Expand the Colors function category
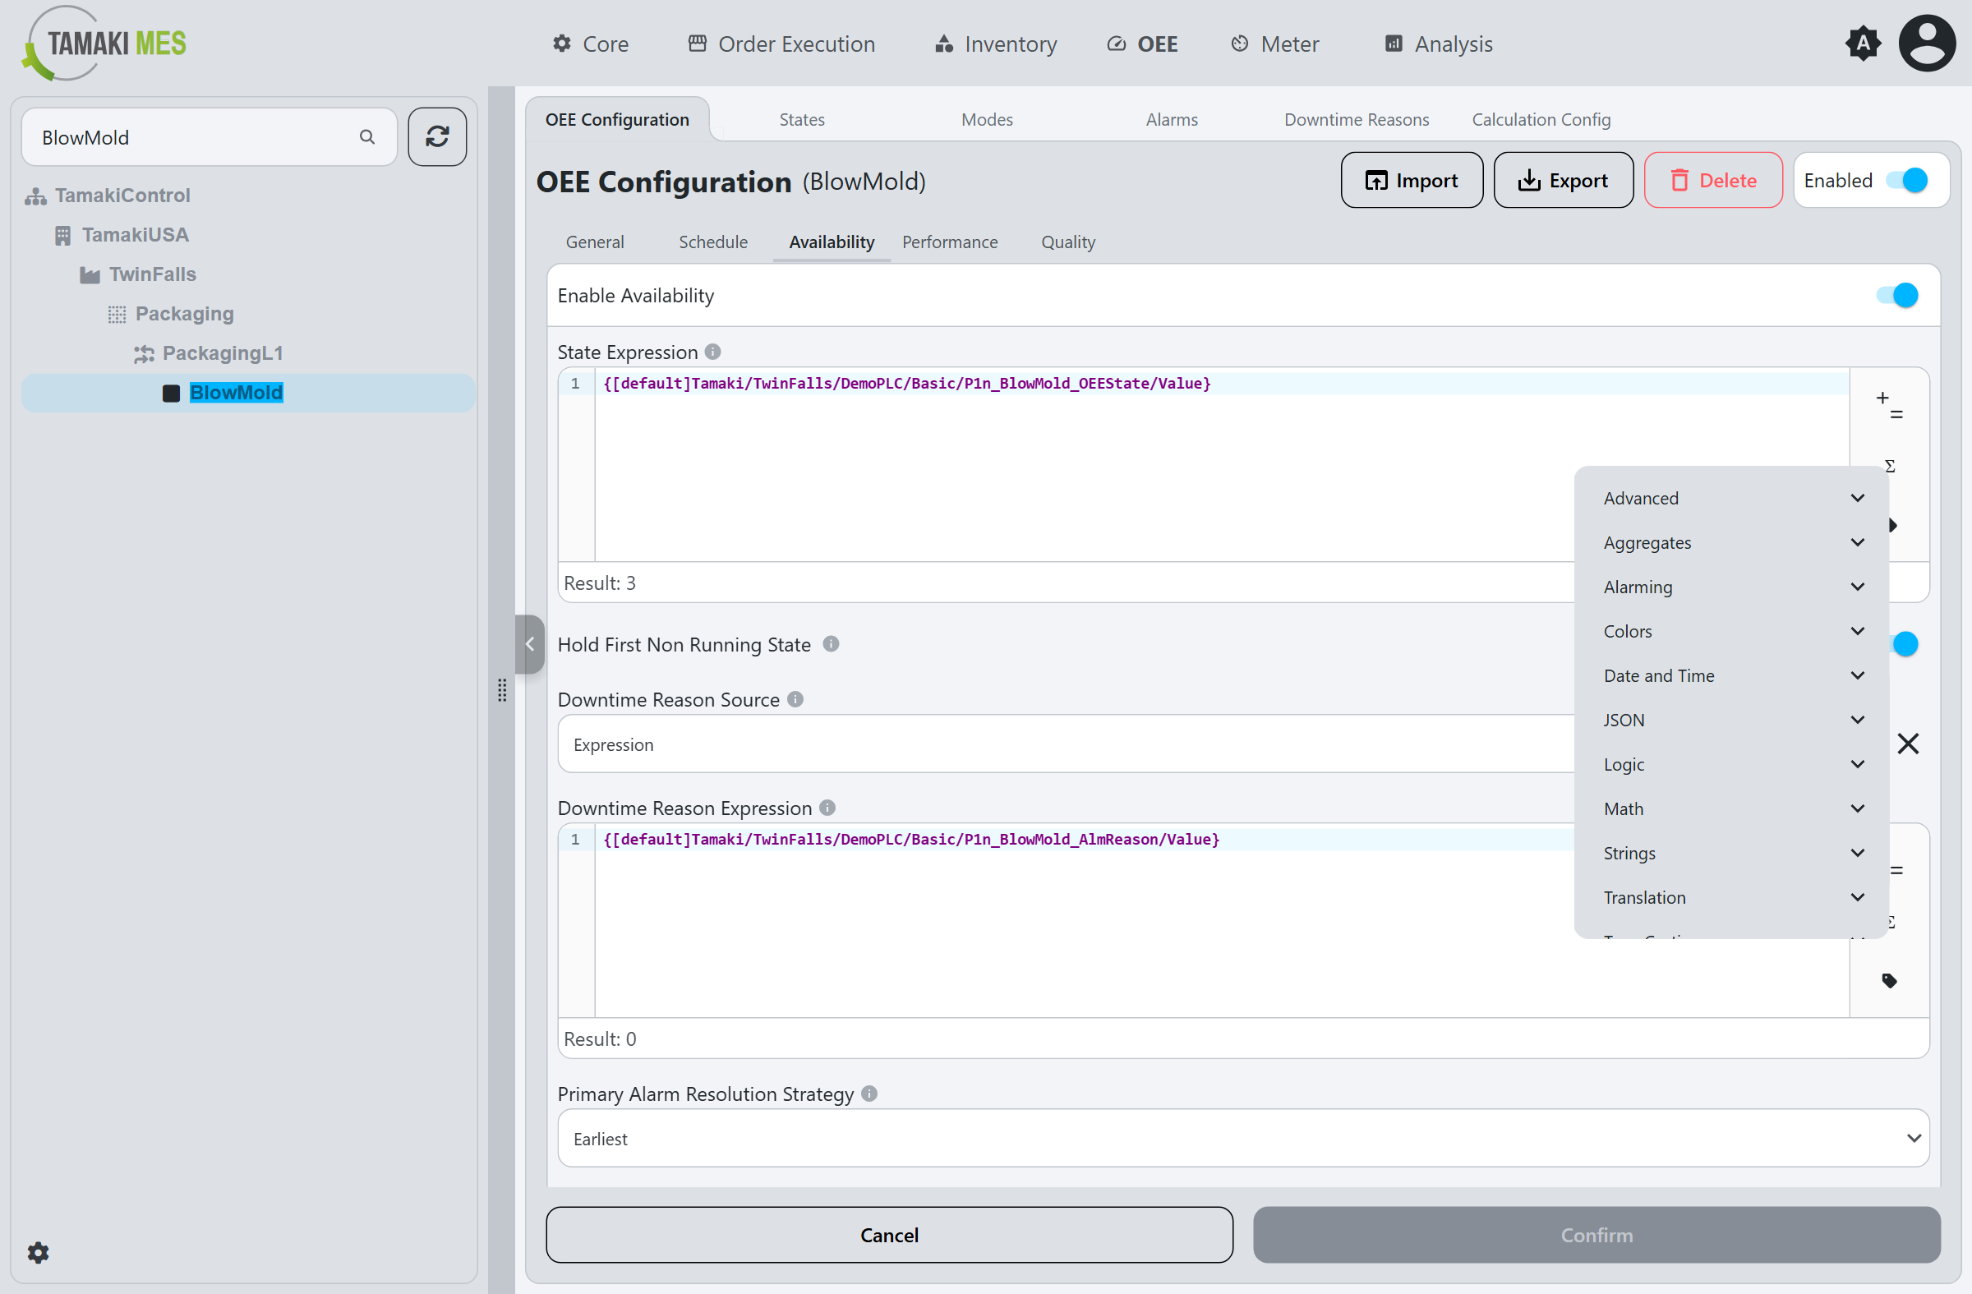 [1733, 631]
